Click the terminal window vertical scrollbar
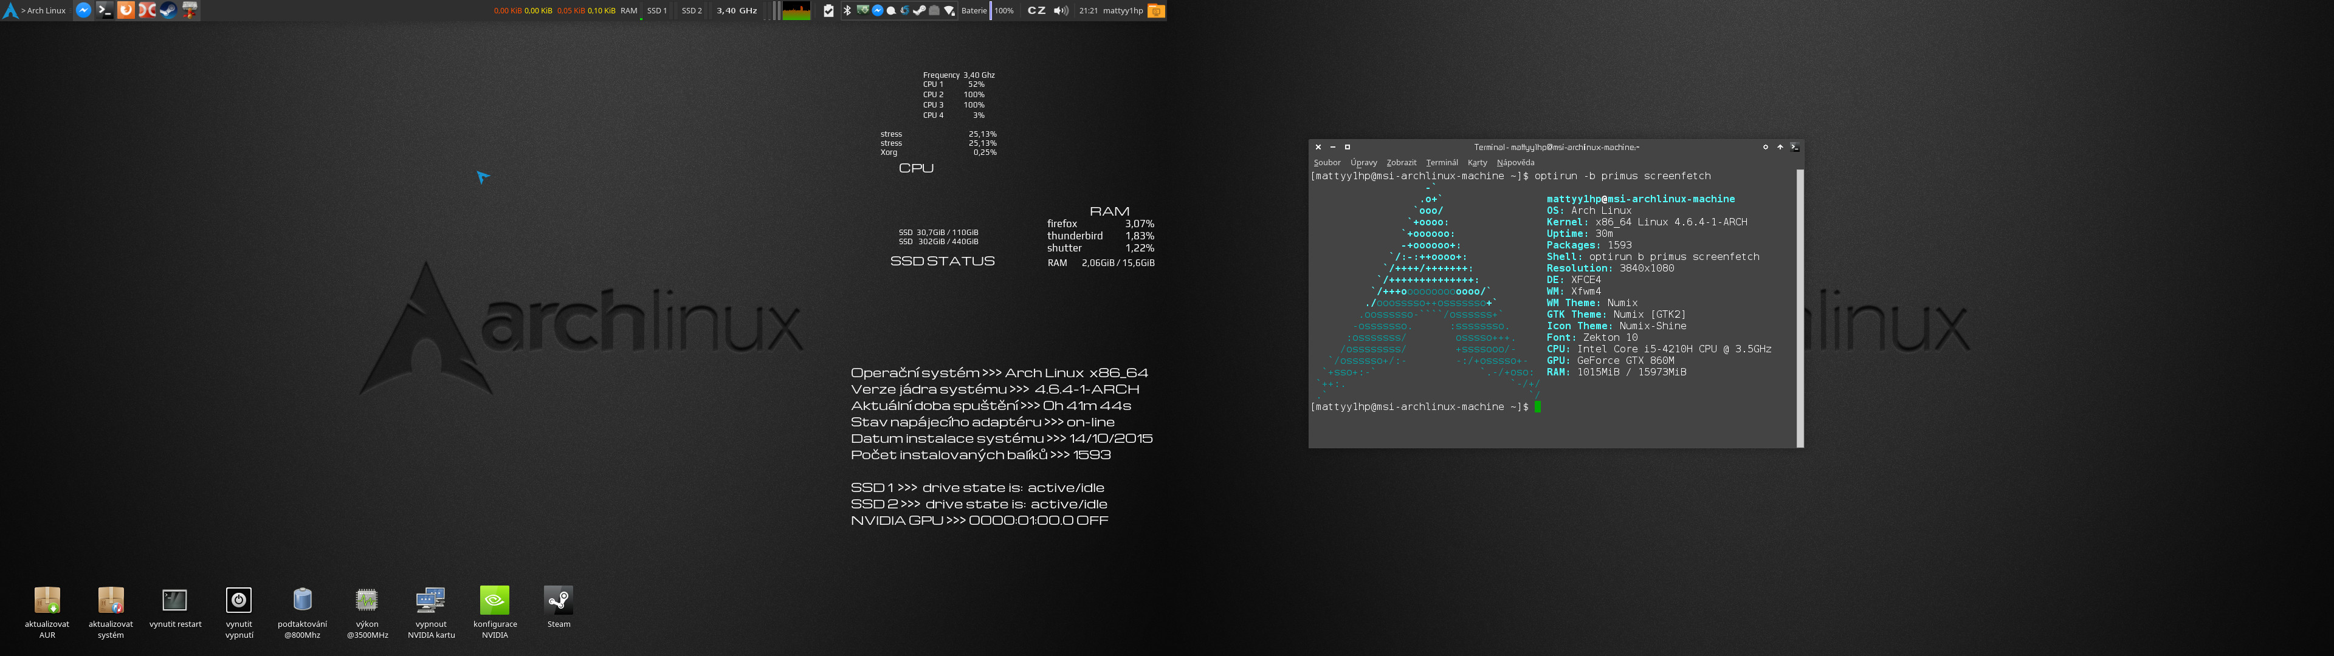This screenshot has width=2334, height=656. [x=1799, y=307]
